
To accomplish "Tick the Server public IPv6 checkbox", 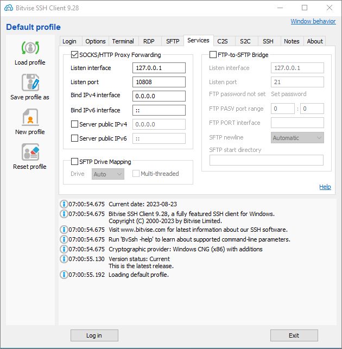I will tap(74, 138).
